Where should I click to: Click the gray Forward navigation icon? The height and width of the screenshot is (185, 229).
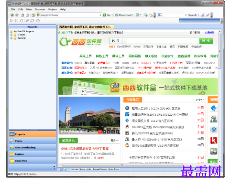(17, 15)
